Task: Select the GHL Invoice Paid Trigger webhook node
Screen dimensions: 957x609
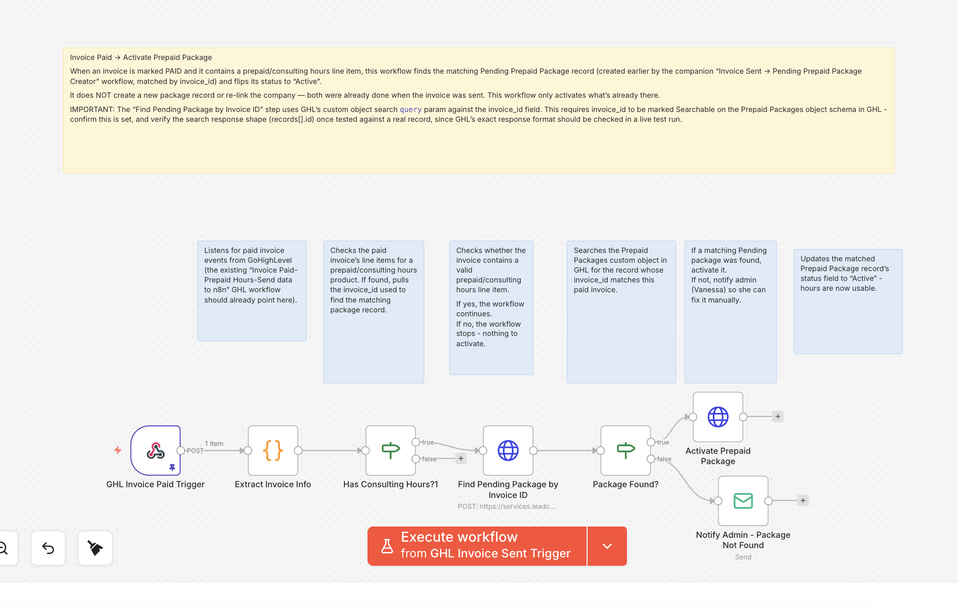Action: point(156,450)
